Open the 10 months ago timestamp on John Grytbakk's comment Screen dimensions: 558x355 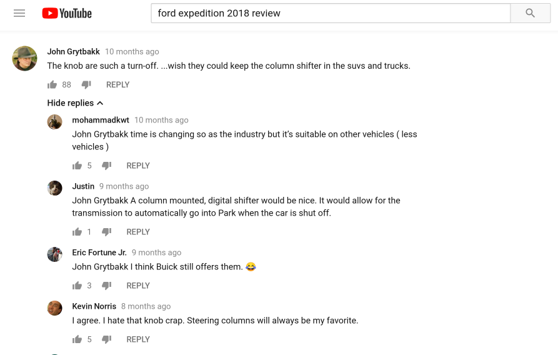132,52
